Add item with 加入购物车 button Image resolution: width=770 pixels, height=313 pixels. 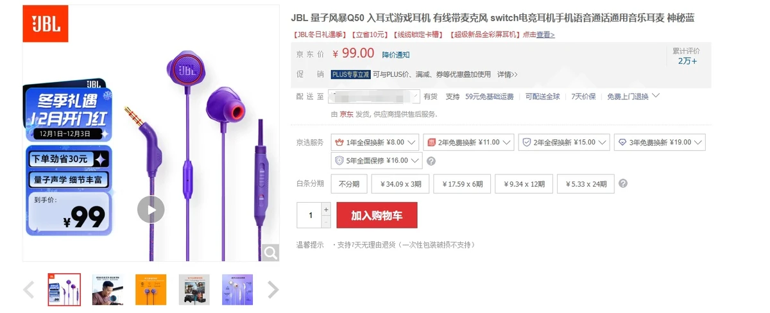tap(377, 216)
